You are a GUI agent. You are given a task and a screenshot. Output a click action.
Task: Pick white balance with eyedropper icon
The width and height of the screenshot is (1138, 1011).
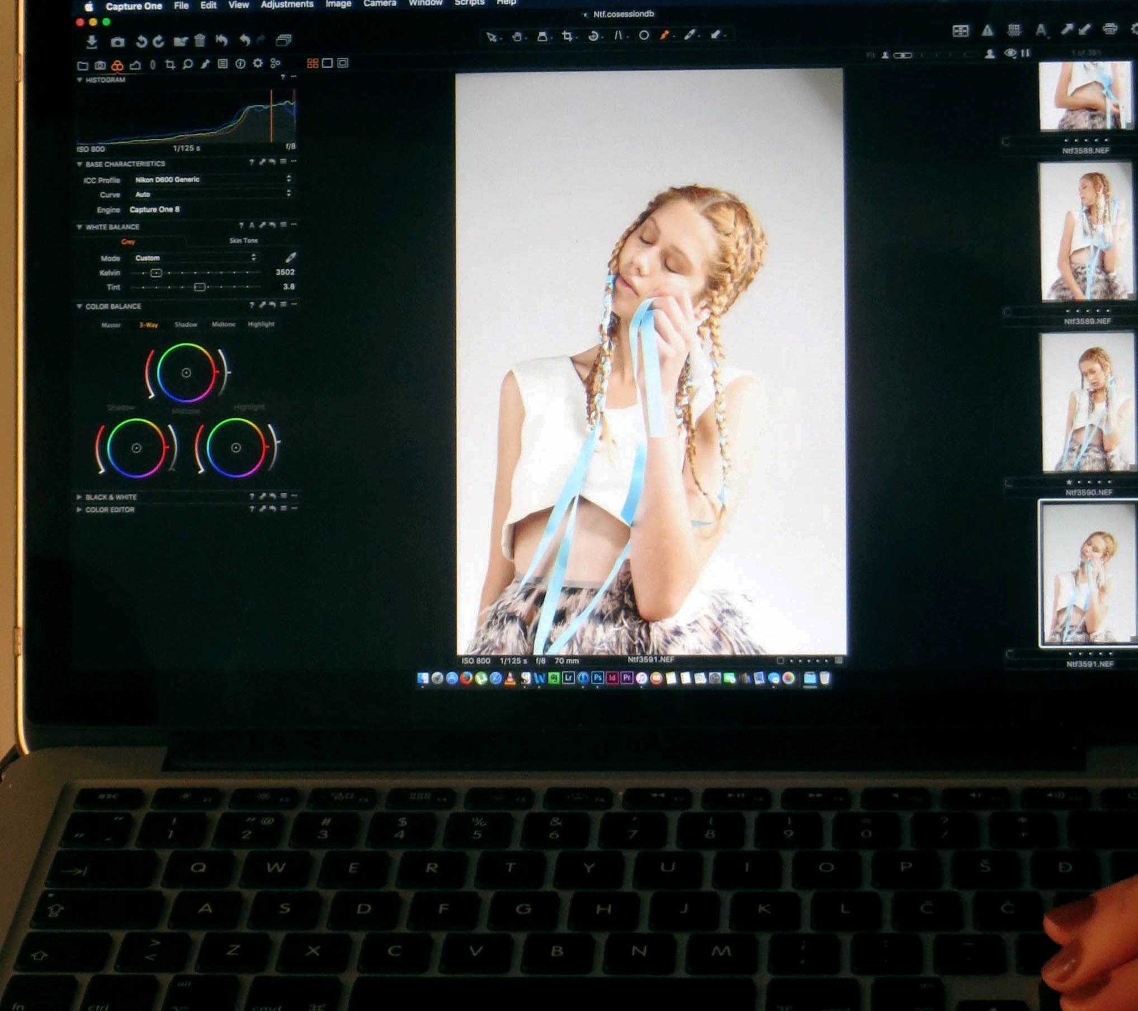(291, 257)
